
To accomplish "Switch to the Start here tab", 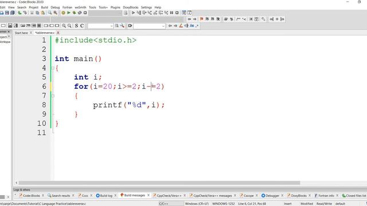I will pyautogui.click(x=21, y=33).
